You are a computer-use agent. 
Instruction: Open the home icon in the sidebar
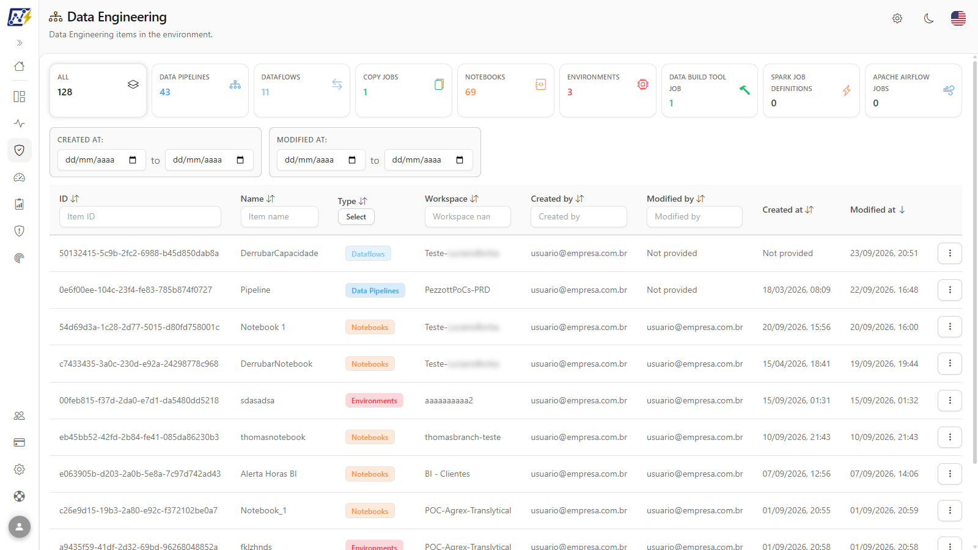pyautogui.click(x=20, y=66)
